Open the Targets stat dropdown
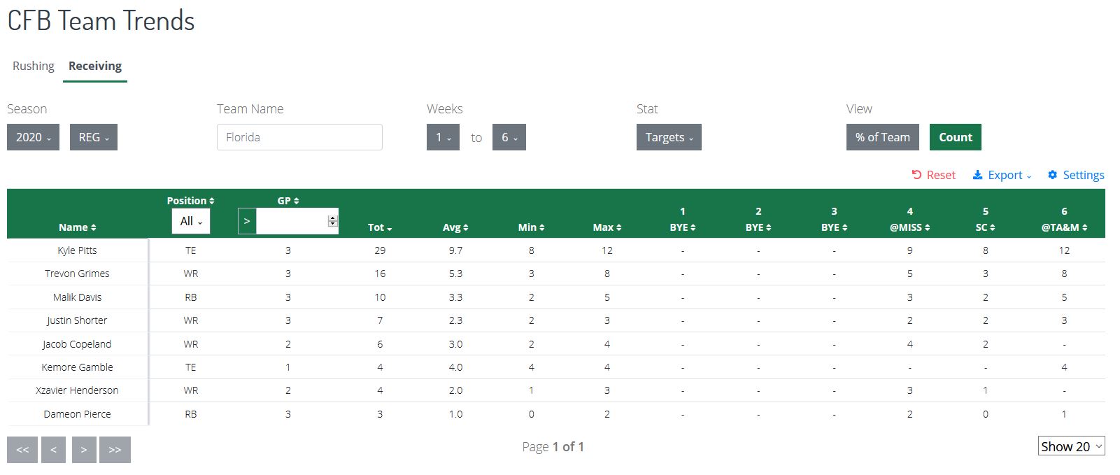The width and height of the screenshot is (1120, 475). pos(669,137)
